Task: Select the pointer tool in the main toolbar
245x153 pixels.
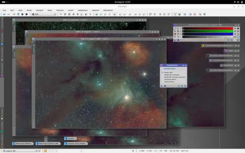Action: [90, 14]
